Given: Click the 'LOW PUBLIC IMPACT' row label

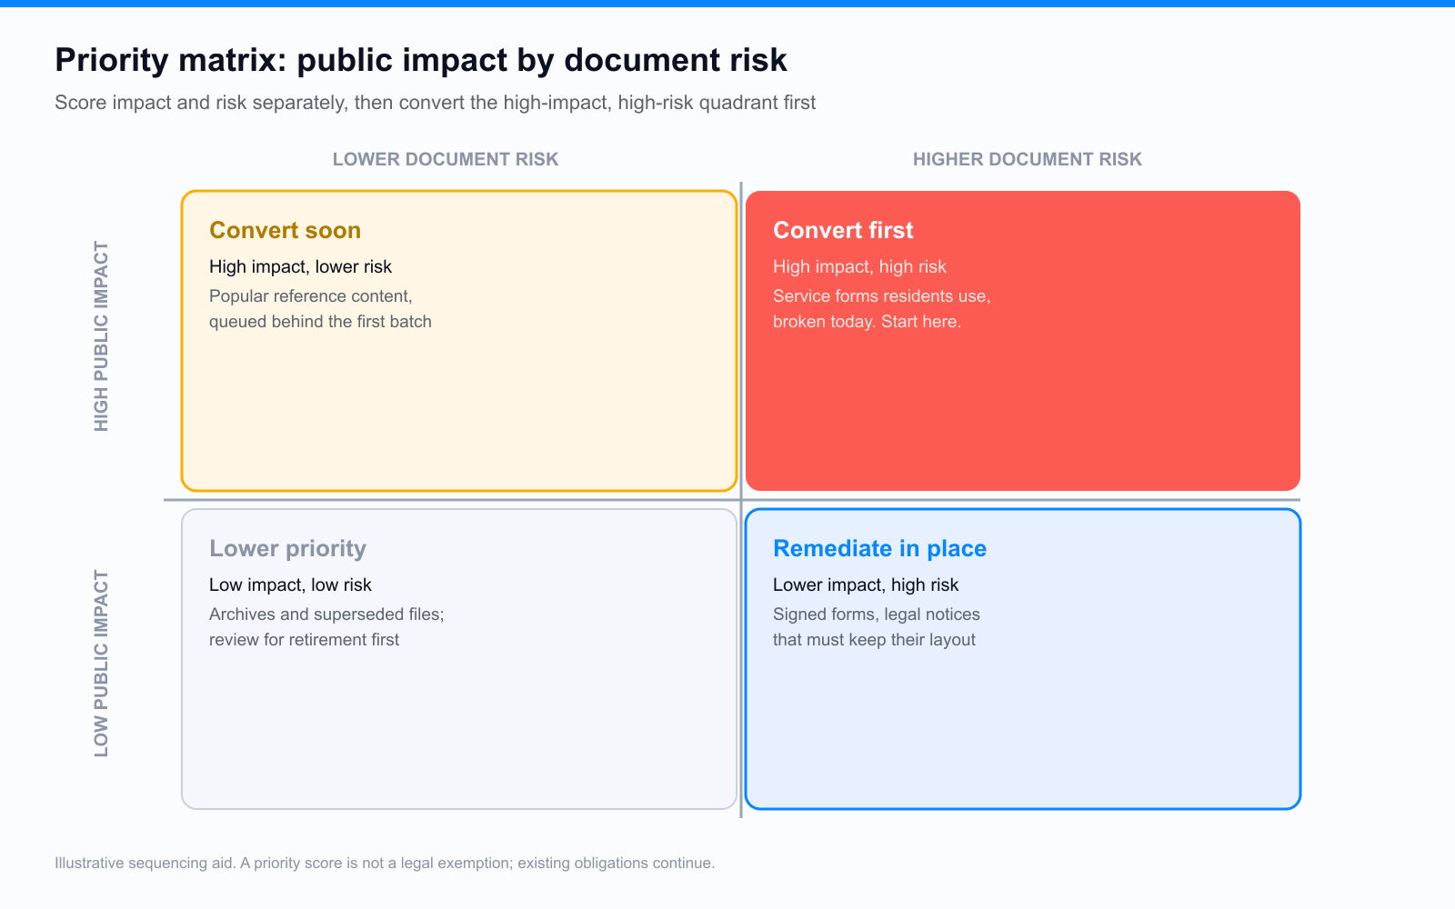Looking at the screenshot, I should pyautogui.click(x=101, y=664).
